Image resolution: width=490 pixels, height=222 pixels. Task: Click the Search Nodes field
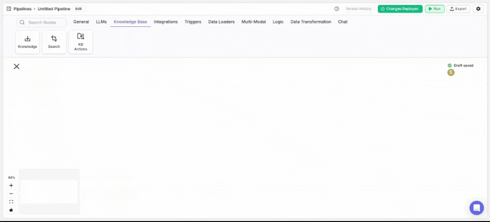tap(42, 22)
